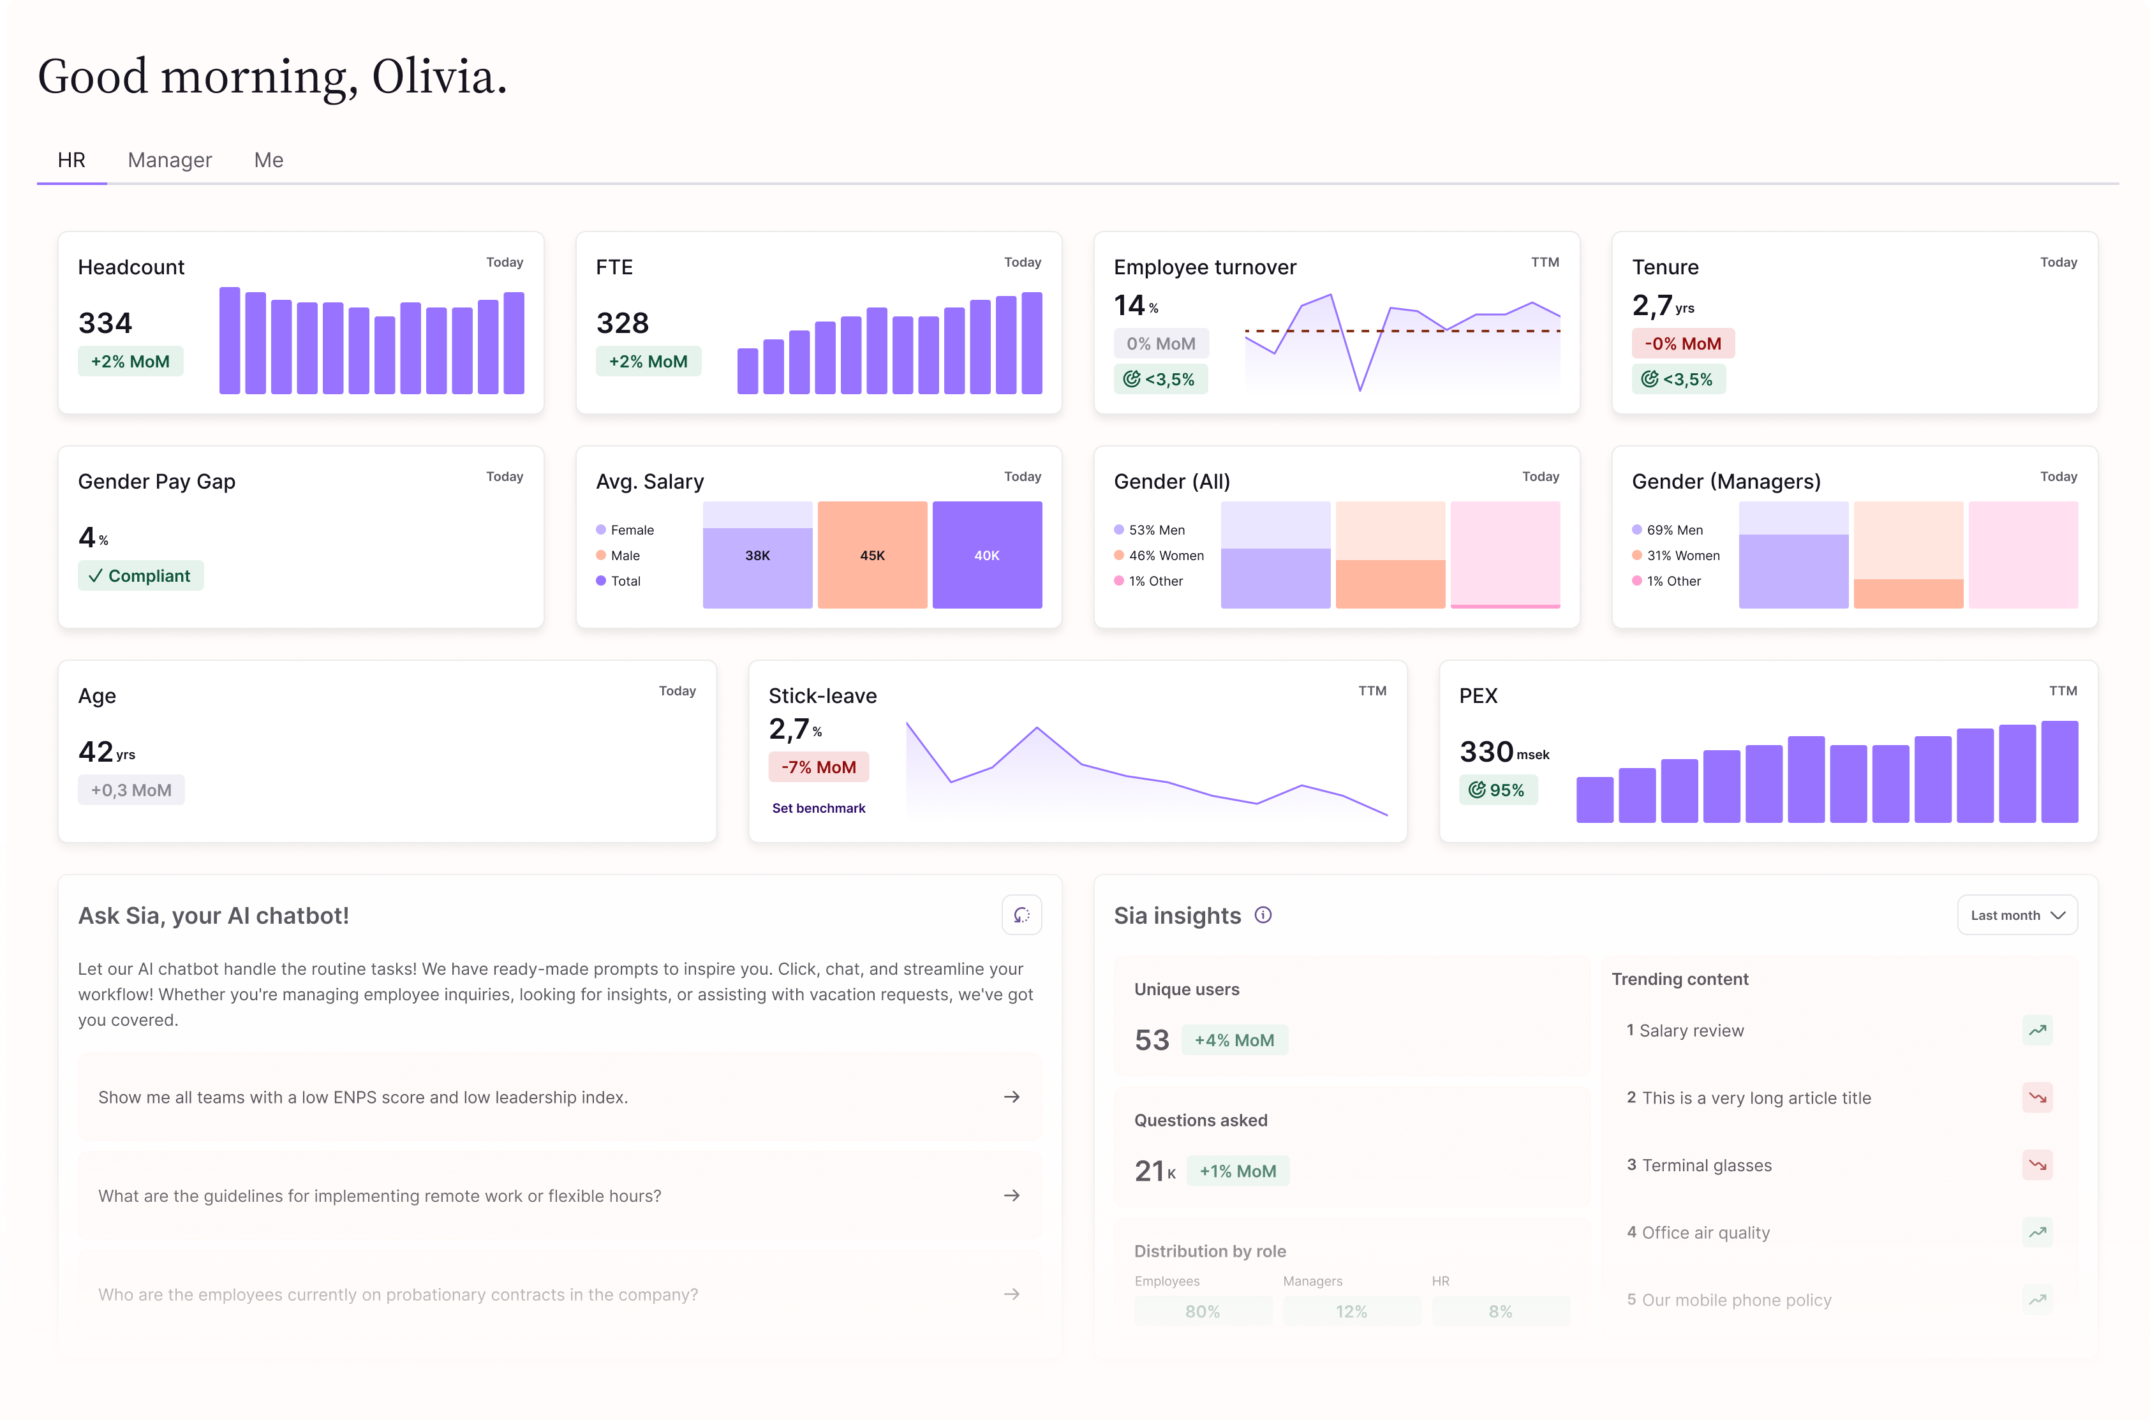
Task: Switch to the Me tab
Action: (268, 159)
